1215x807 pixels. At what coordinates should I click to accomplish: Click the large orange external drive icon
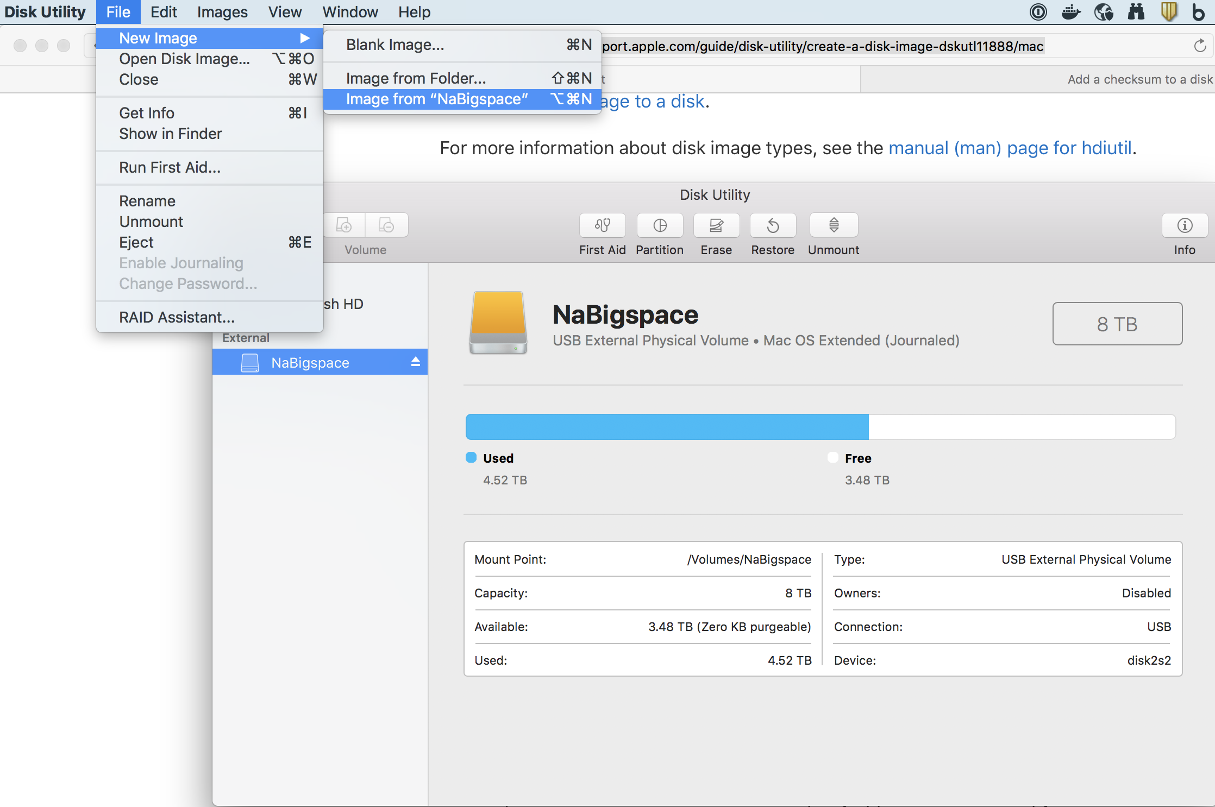(x=498, y=323)
